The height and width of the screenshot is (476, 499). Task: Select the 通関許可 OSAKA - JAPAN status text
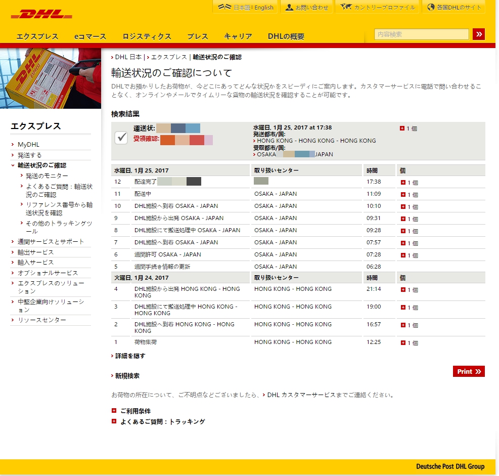pyautogui.click(x=167, y=254)
